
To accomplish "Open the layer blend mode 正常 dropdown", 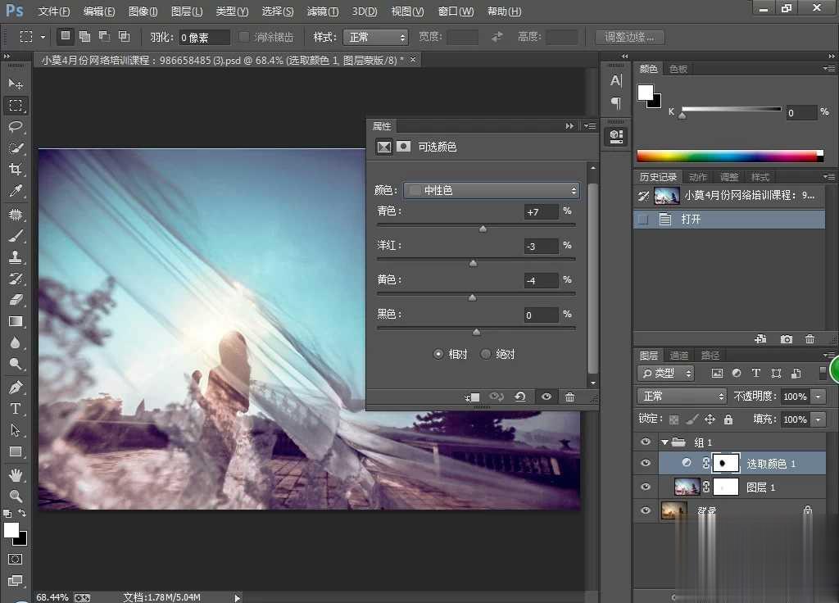I will click(x=682, y=396).
